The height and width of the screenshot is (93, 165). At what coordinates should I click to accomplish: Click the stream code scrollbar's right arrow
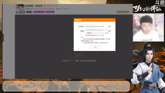pyautogui.click(x=105, y=33)
